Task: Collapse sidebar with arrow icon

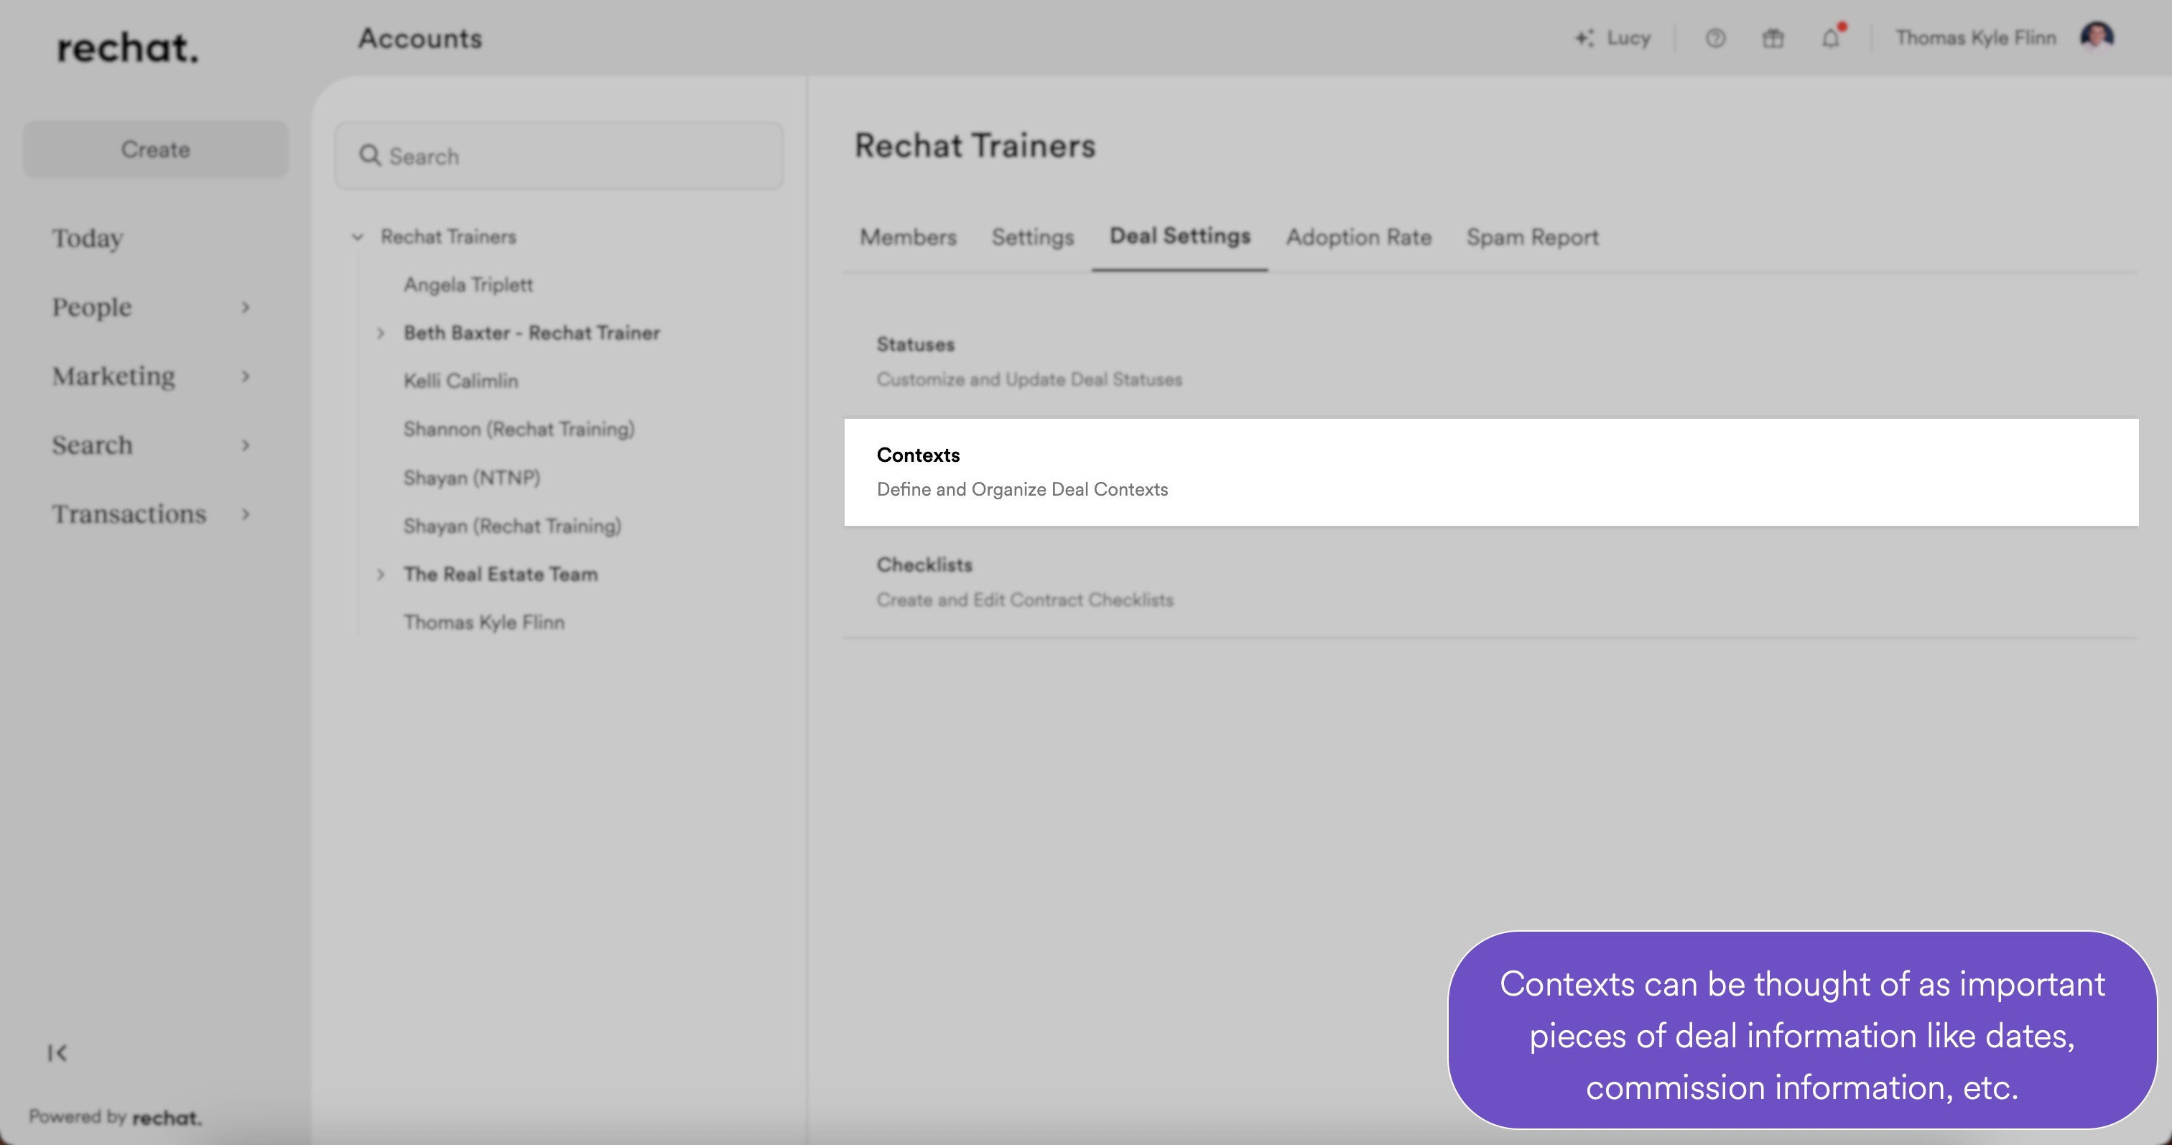Action: tap(57, 1052)
